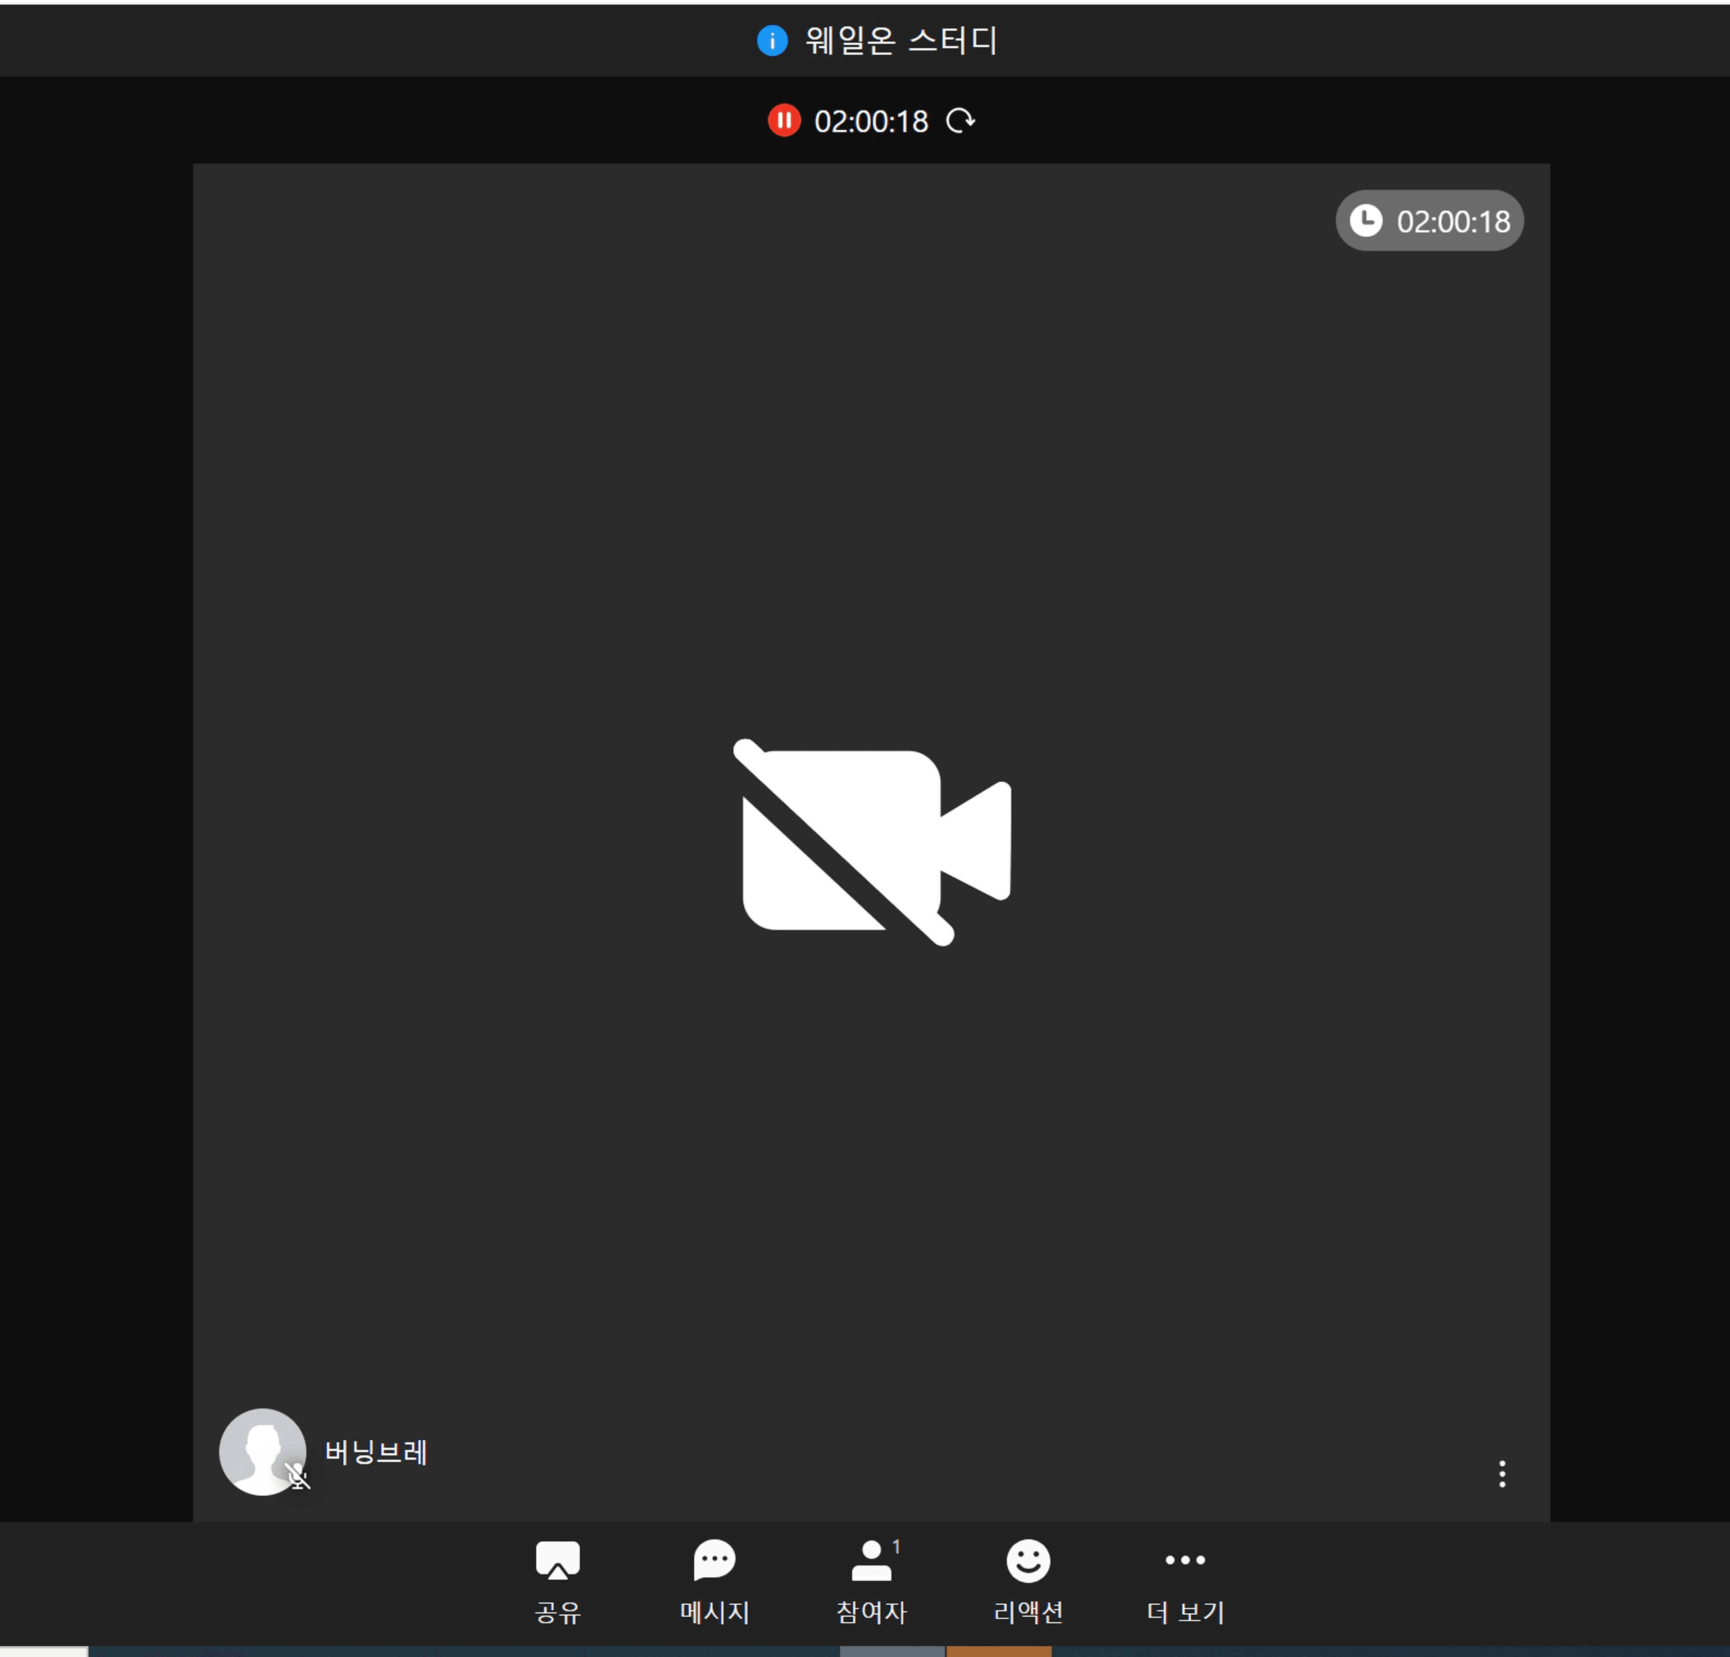Click the blue info icon beside 웨일온 스터디

[772, 41]
